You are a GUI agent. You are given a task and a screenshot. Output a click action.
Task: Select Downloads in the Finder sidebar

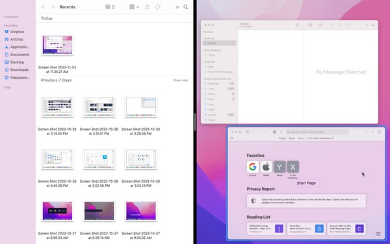(x=19, y=70)
